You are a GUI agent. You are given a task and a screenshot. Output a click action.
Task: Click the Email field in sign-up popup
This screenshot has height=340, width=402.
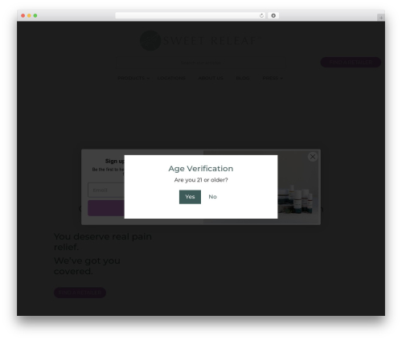pos(106,190)
